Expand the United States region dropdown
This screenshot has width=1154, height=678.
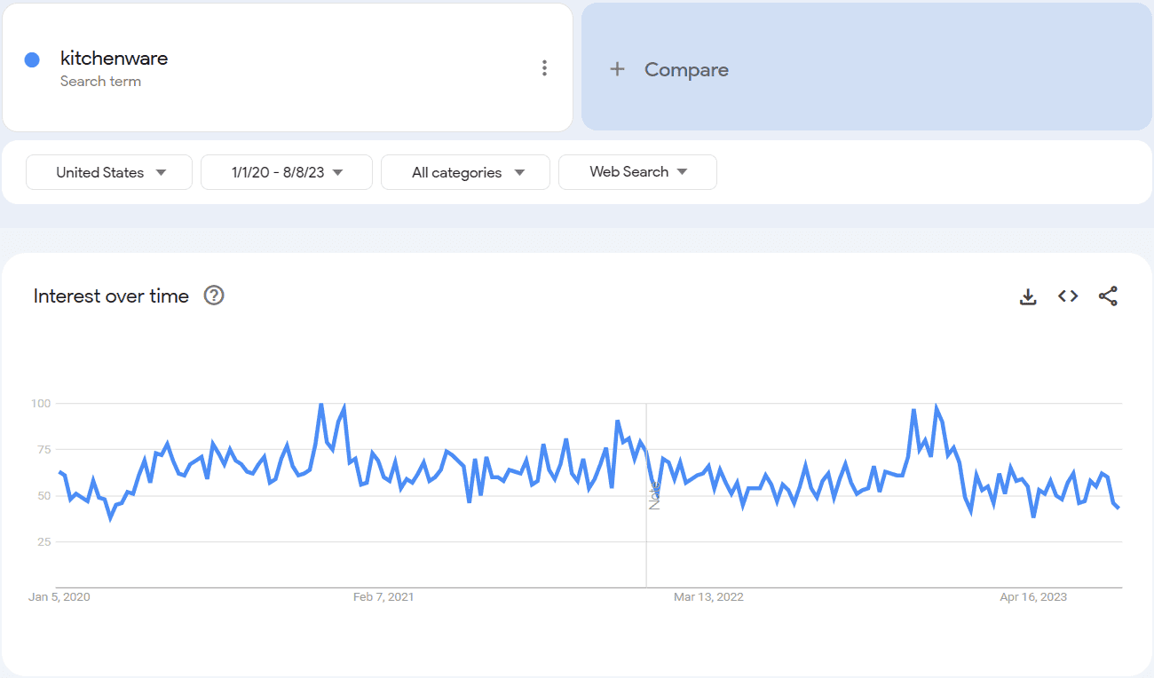pos(109,172)
